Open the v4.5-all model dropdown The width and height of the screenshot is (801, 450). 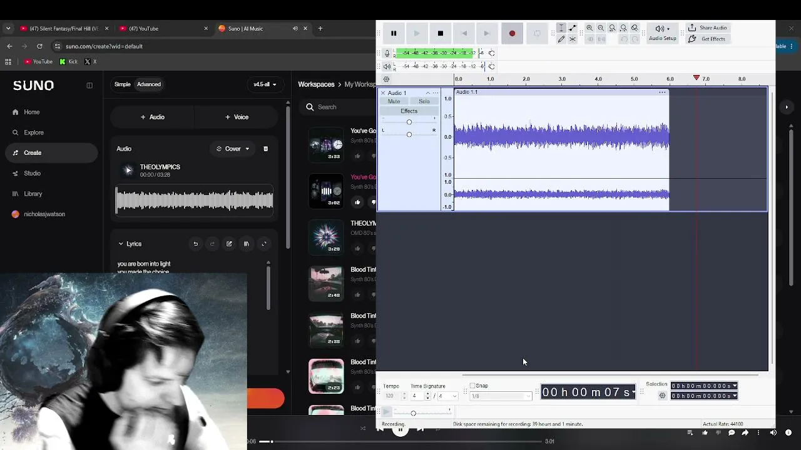(265, 84)
